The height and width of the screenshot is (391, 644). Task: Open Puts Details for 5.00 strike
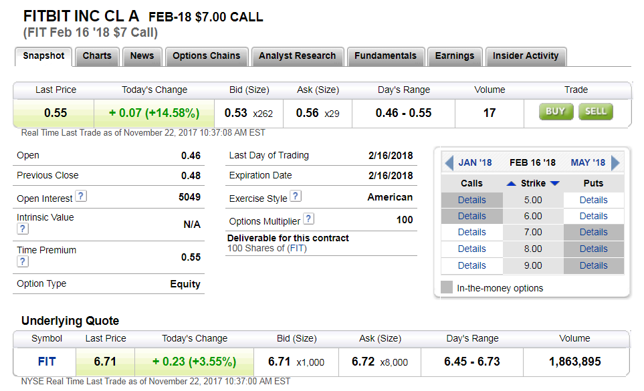[593, 201]
